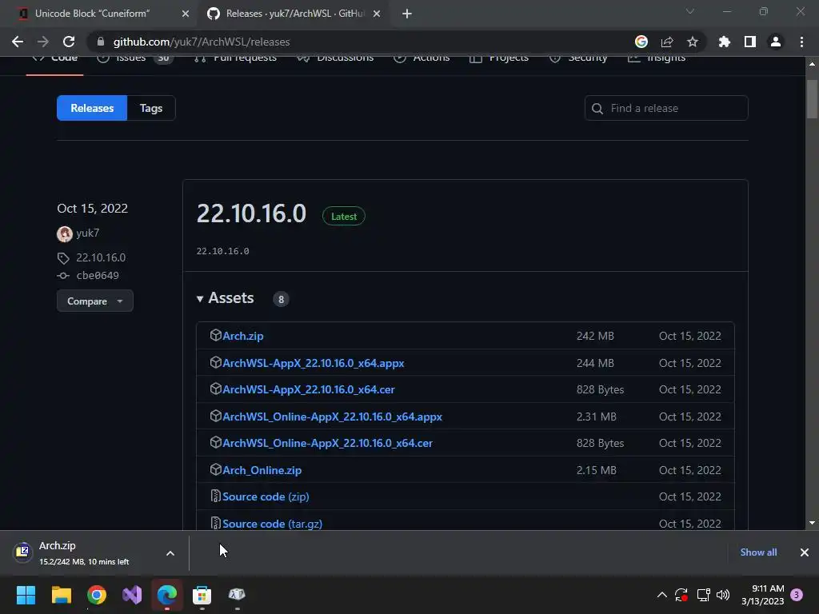Click page vertical scrollbar thumb
Viewport: 819px width, 614px height.
812,99
